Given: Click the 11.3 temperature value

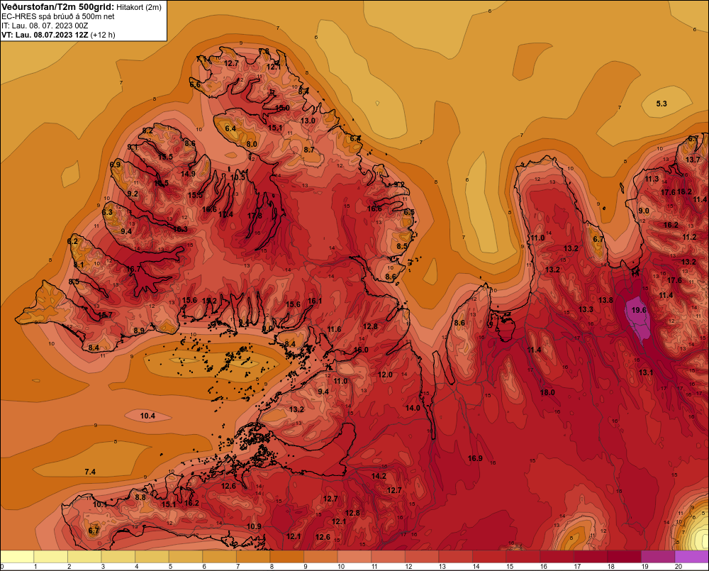Looking at the screenshot, I should 652,179.
